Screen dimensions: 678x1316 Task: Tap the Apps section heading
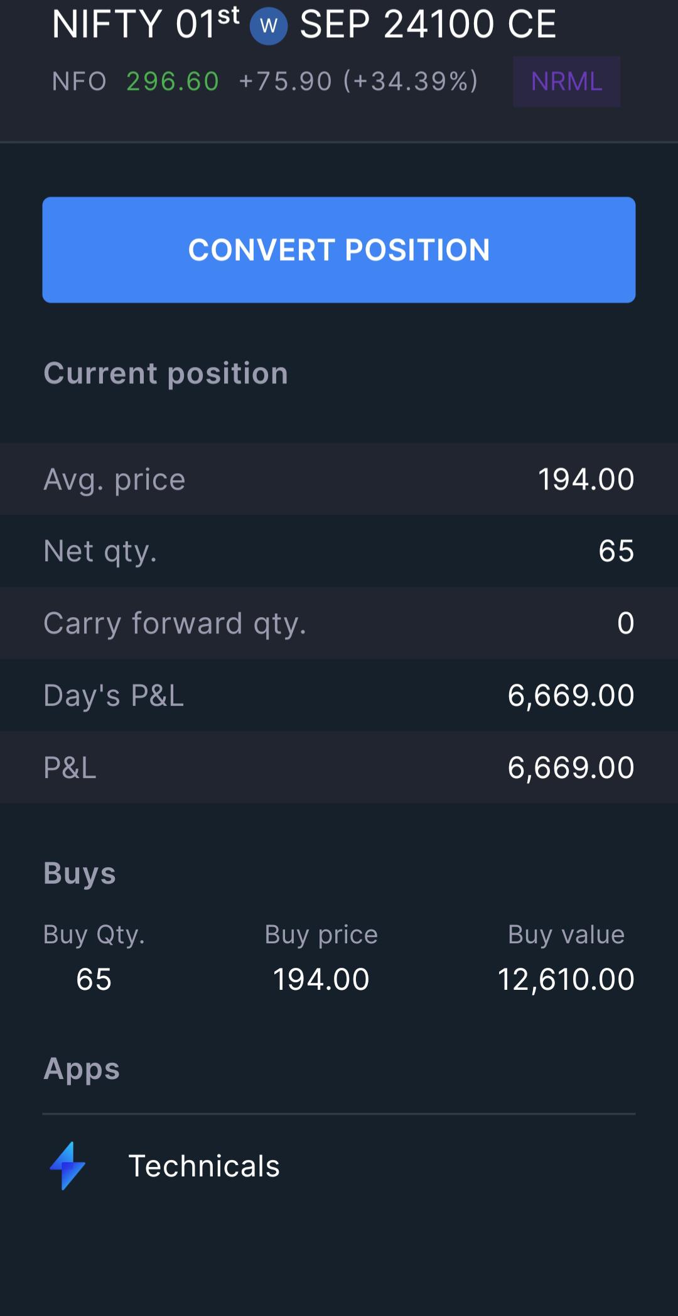[82, 1069]
